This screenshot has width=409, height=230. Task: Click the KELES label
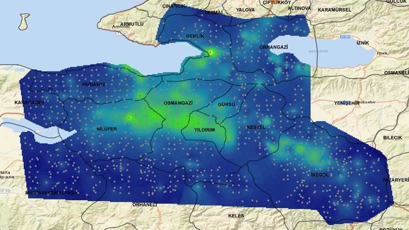point(236,216)
